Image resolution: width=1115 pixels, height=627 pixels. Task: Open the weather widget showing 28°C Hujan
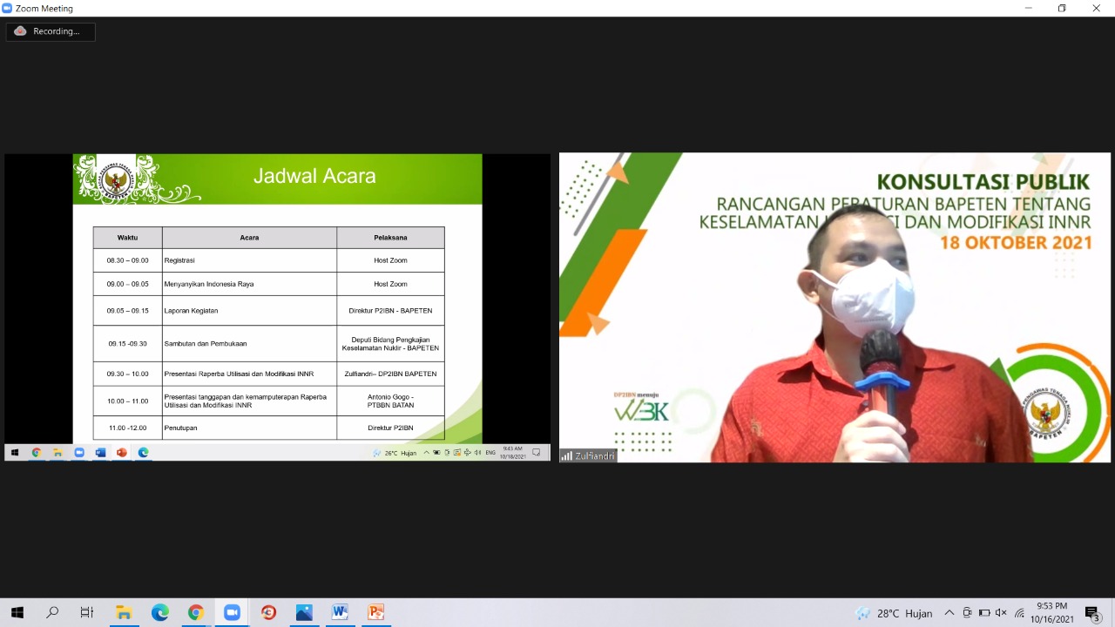click(894, 613)
